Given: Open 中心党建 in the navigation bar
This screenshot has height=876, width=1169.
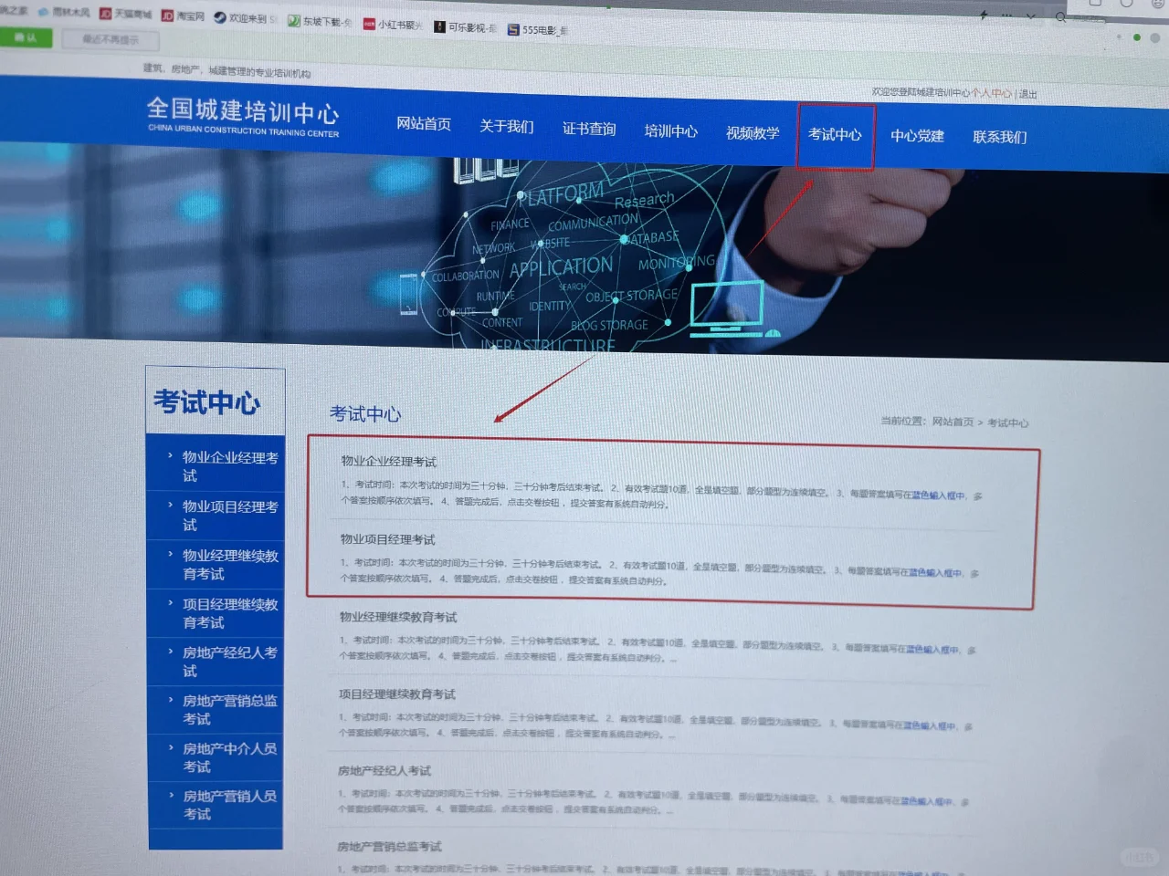Looking at the screenshot, I should [917, 136].
